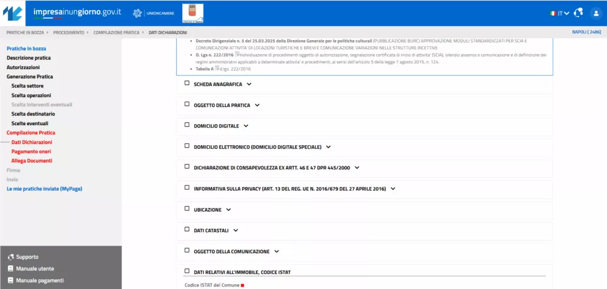Viewport: 607px width, 289px height.
Task: Expand OGGETTO DELLA COMUNICAZIONE chevron
Action: tap(276, 251)
